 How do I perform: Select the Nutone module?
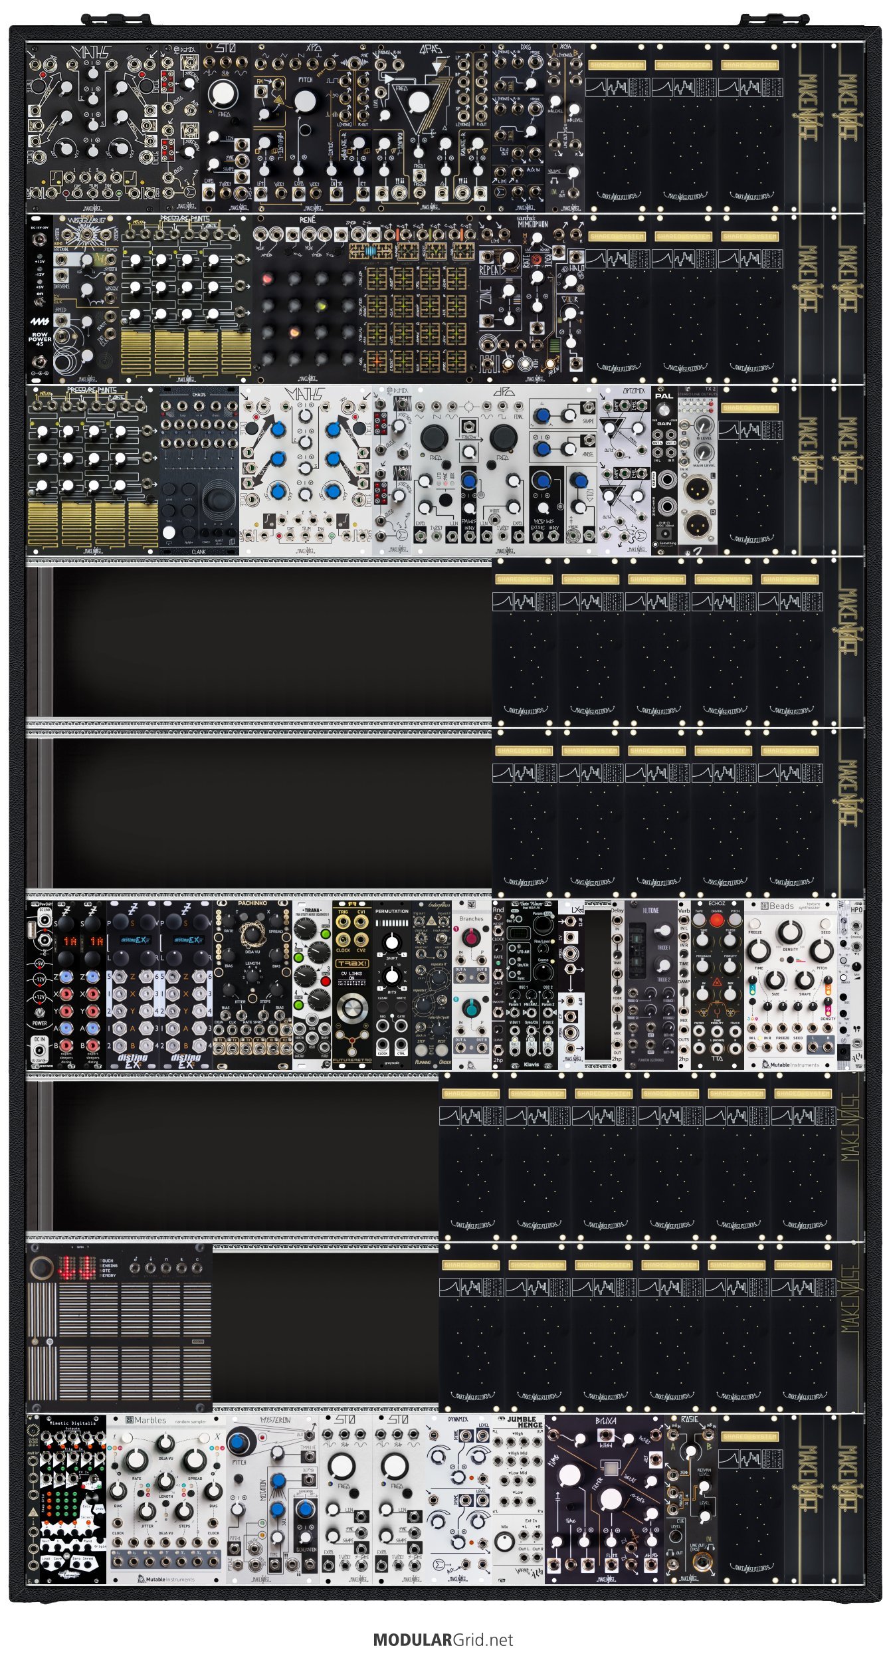[651, 985]
